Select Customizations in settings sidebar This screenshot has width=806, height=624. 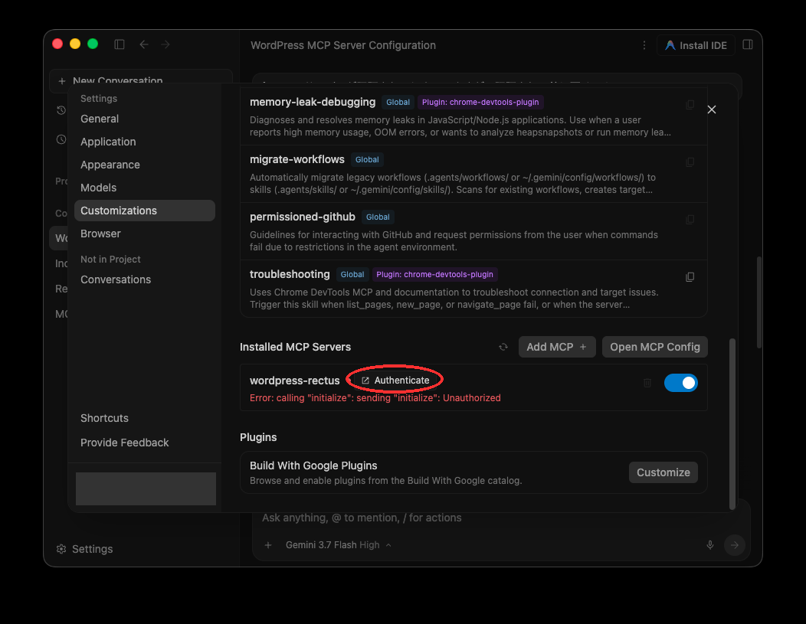[x=145, y=211]
